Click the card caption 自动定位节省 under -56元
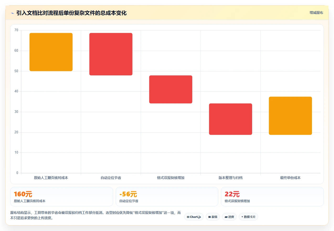 129,201
